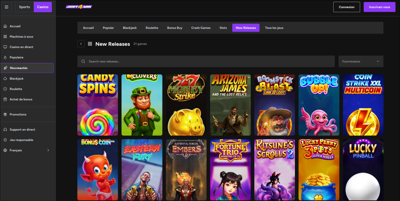Click the Just4Win logo

79,7
